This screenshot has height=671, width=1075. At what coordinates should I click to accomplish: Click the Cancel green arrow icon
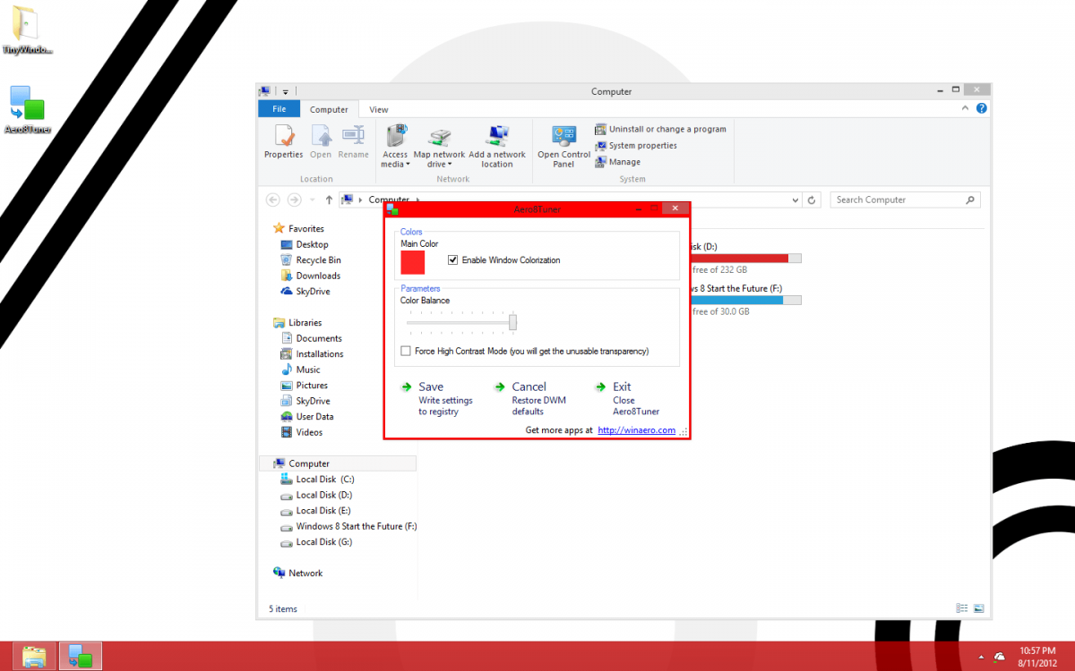[x=500, y=387]
